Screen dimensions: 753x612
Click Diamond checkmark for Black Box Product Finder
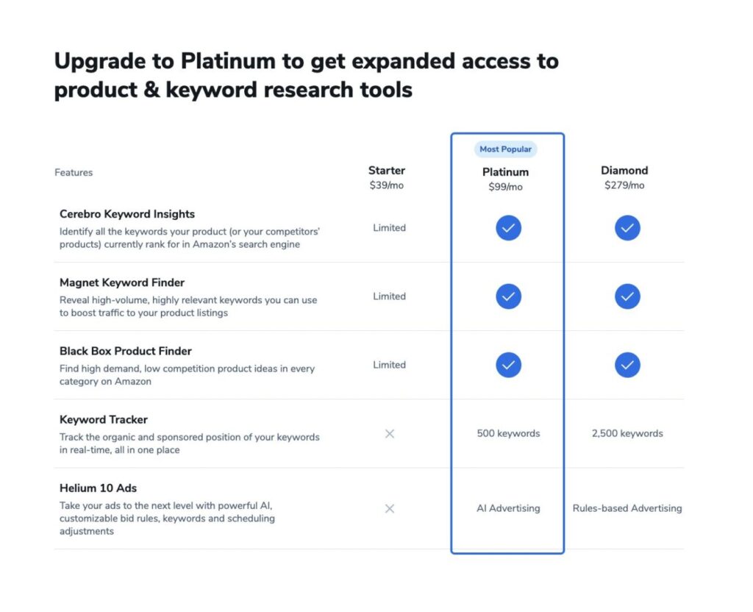click(x=627, y=365)
